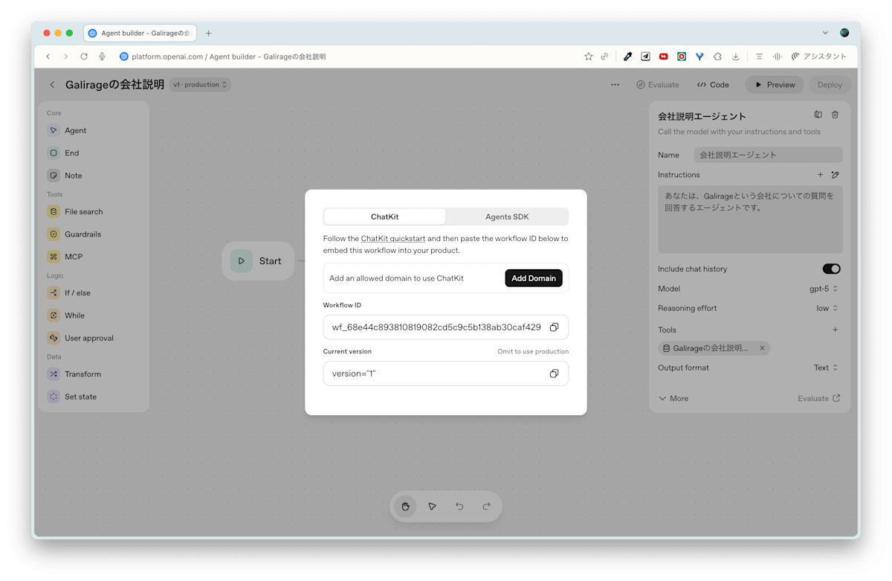Remove the Galirageの会社説明 tool chip

click(762, 348)
